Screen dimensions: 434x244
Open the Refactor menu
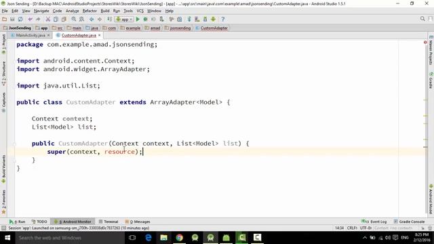click(90, 11)
